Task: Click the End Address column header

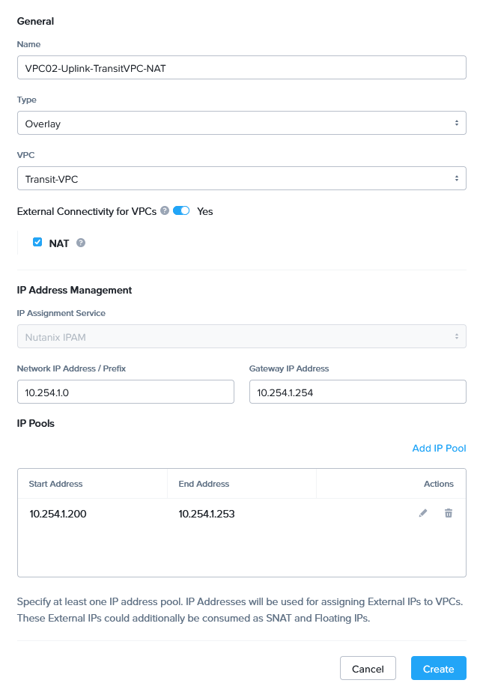Action: (x=204, y=484)
